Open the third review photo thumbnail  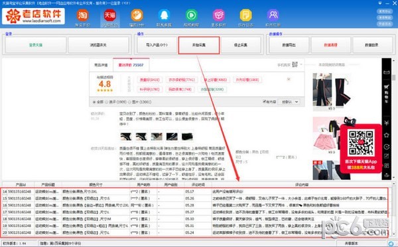point(157,137)
